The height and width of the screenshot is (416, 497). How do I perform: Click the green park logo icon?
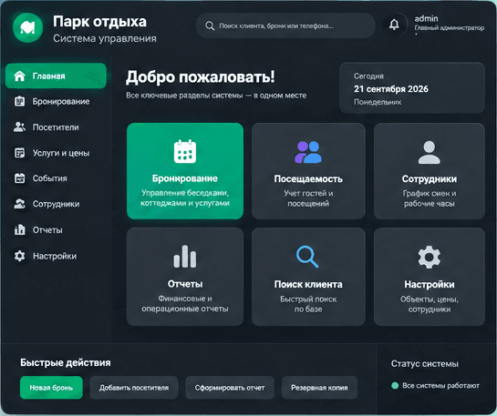(28, 28)
